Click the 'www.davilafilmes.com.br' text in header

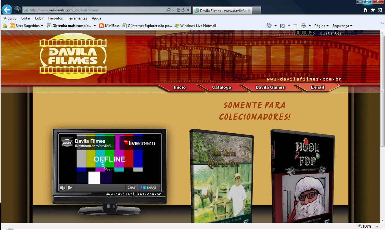click(304, 79)
